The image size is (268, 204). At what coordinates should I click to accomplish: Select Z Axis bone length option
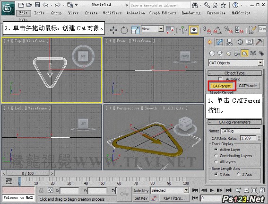(x=239, y=174)
